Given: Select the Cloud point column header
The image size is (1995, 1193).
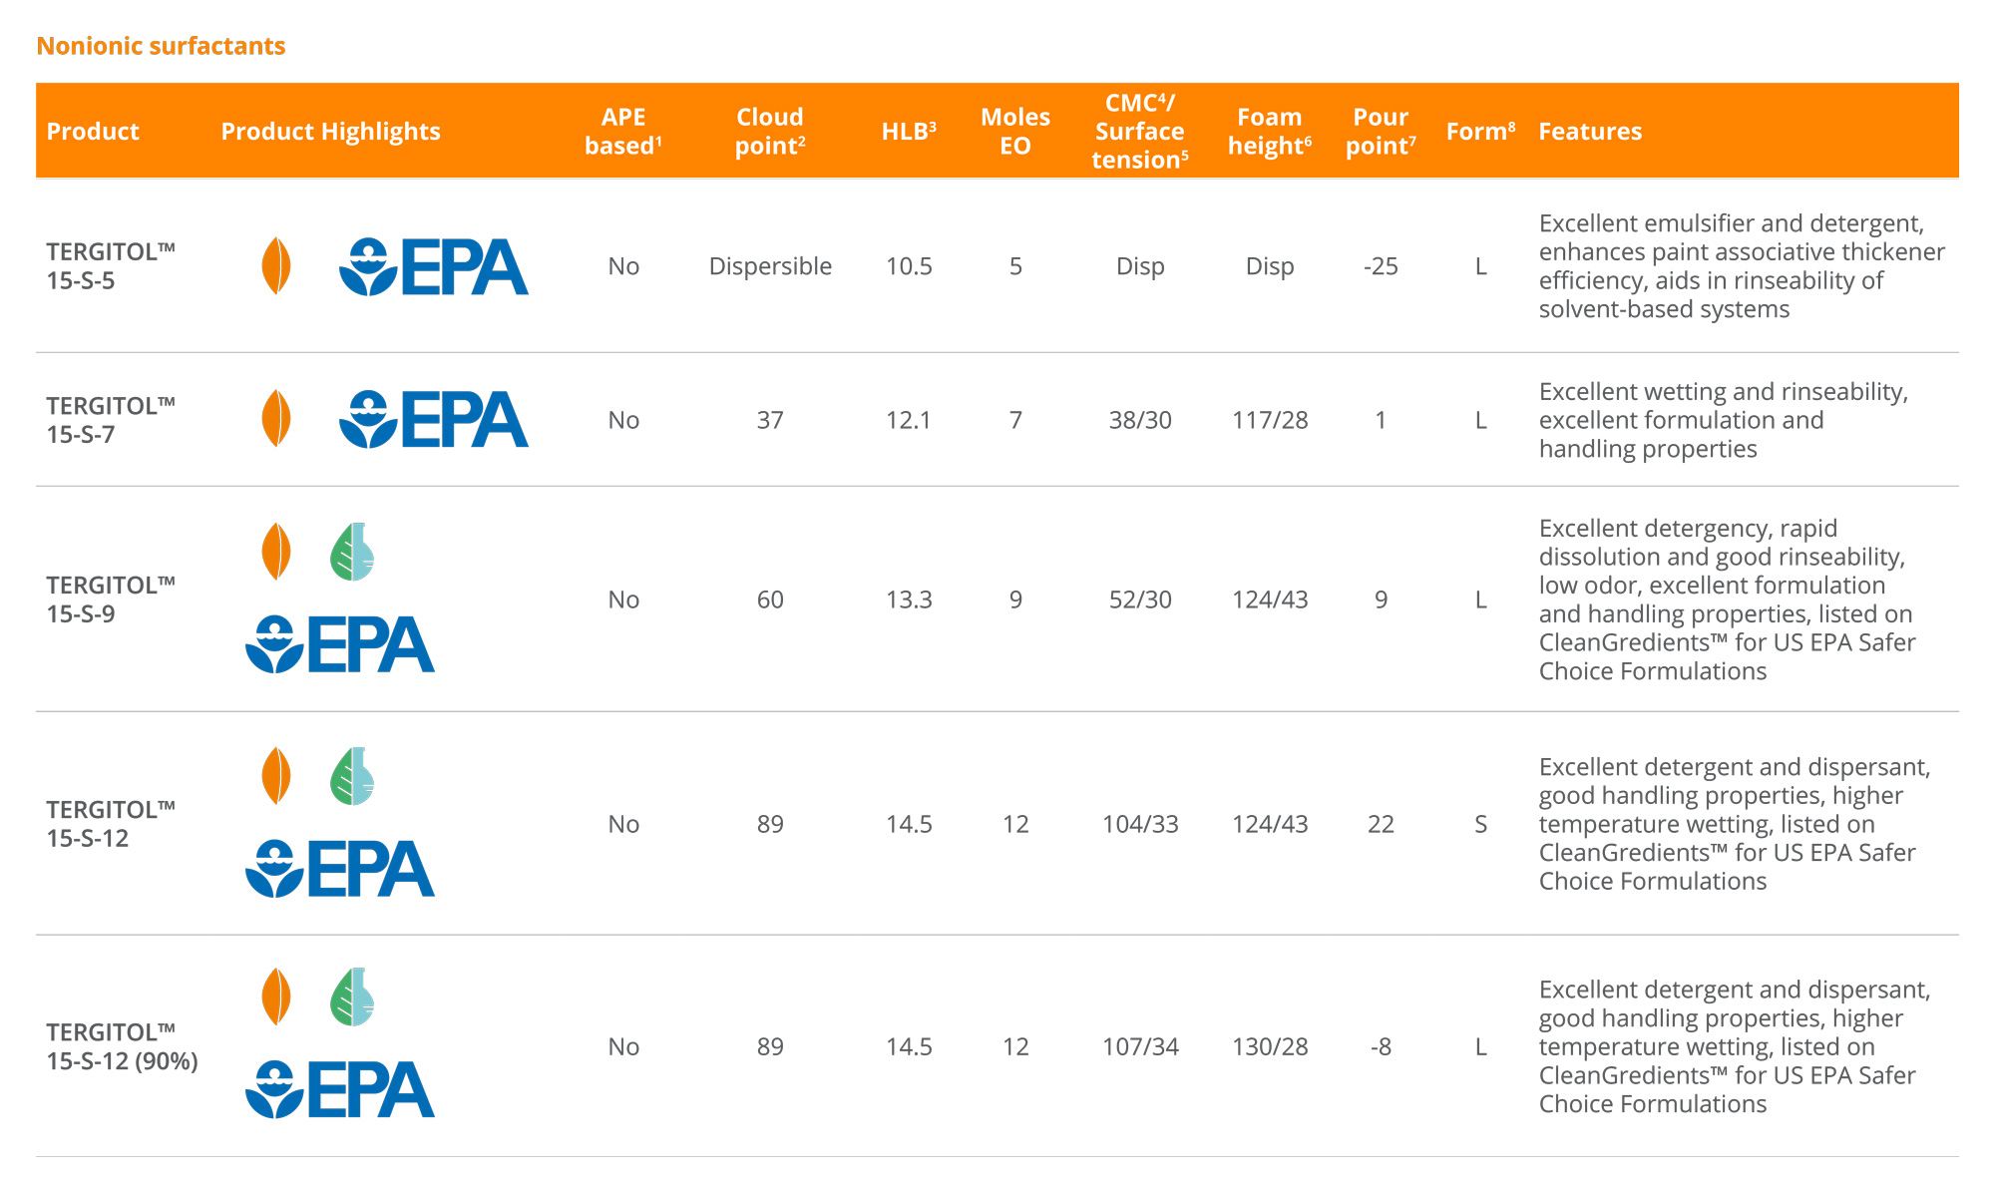Looking at the screenshot, I should (x=770, y=132).
